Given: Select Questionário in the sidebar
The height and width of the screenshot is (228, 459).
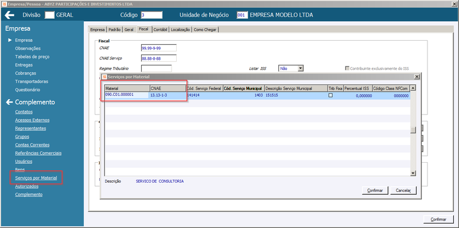Looking at the screenshot, I should coord(28,90).
